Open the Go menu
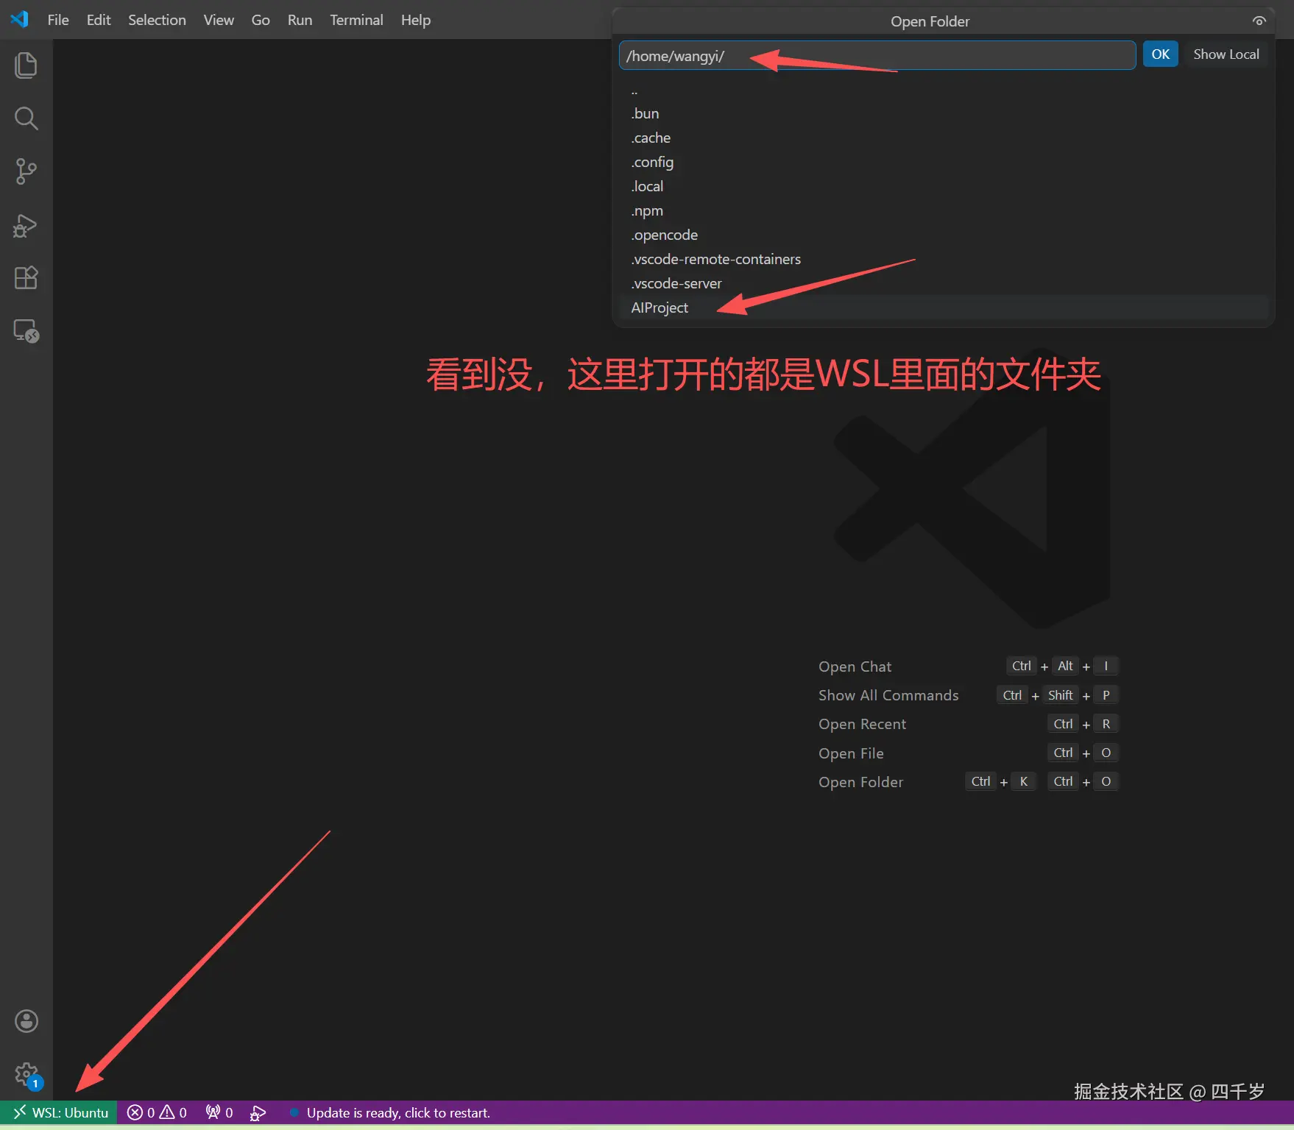Viewport: 1294px width, 1130px height. click(261, 20)
